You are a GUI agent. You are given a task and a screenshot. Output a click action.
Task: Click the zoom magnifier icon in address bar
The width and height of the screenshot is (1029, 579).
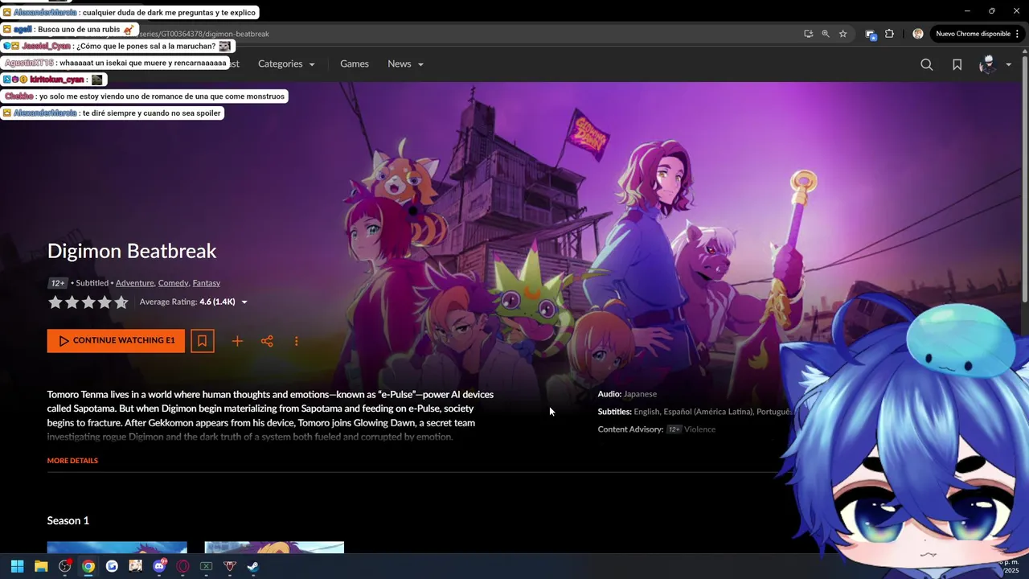[x=826, y=34]
